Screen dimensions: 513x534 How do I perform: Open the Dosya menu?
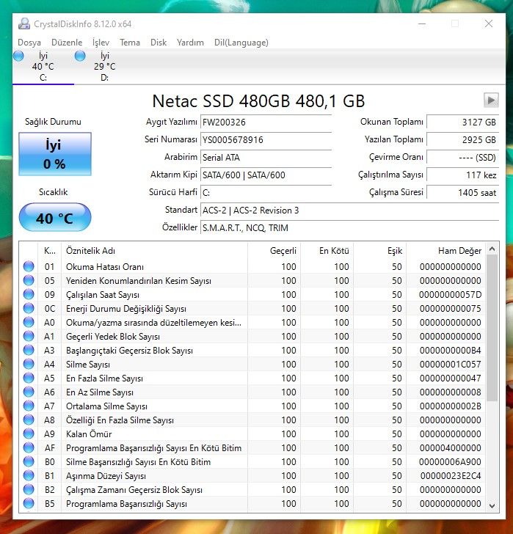(x=29, y=43)
